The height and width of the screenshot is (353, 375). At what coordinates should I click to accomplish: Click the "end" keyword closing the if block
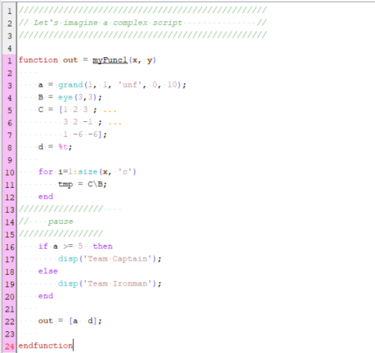click(x=45, y=296)
